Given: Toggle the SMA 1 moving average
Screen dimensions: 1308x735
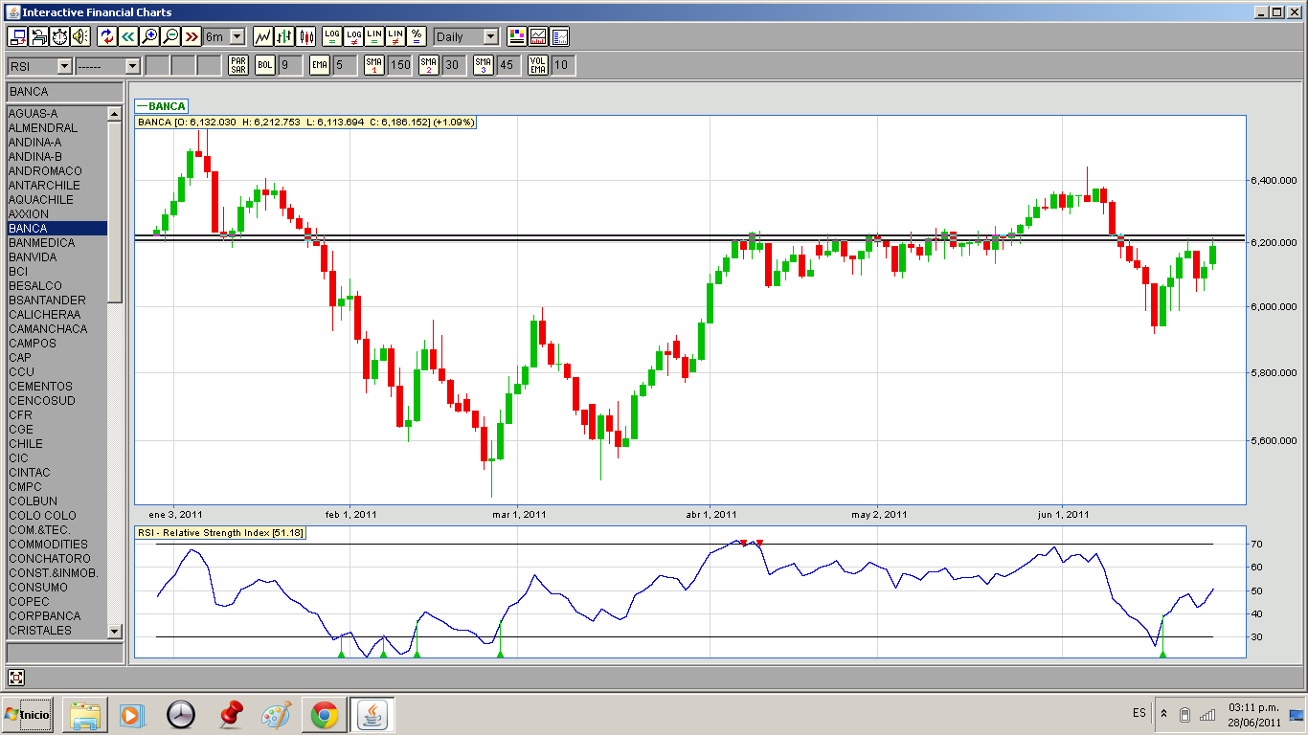Looking at the screenshot, I should click(x=374, y=65).
